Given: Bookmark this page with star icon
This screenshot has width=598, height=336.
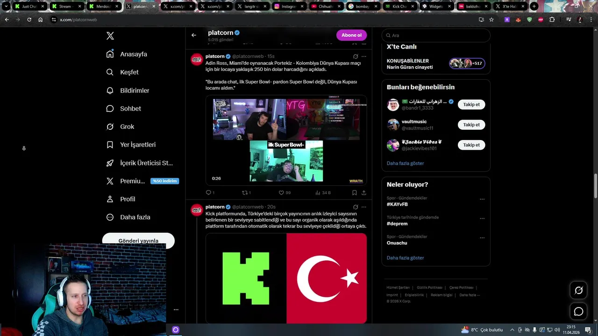Looking at the screenshot, I should click(491, 20).
